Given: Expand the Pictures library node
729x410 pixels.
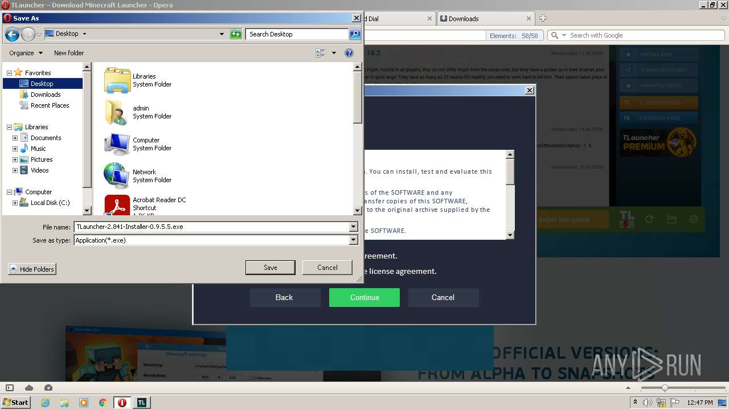Looking at the screenshot, I should pyautogui.click(x=15, y=159).
